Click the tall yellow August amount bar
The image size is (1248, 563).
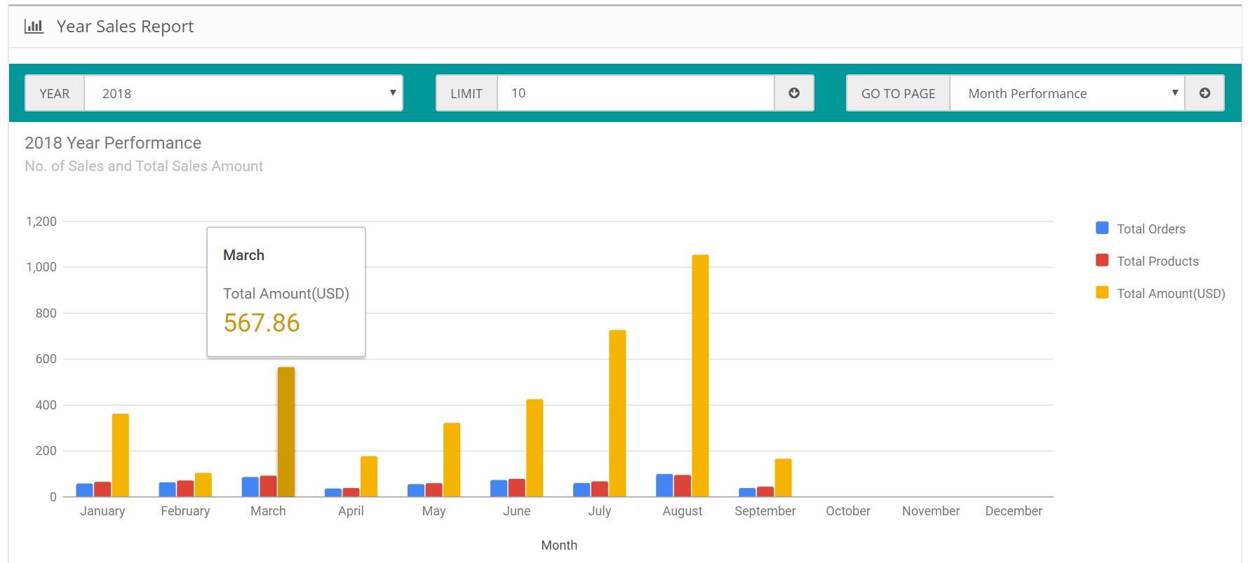point(700,376)
